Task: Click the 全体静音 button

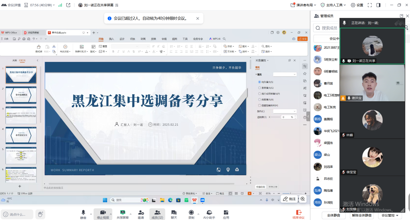Action: point(333,215)
